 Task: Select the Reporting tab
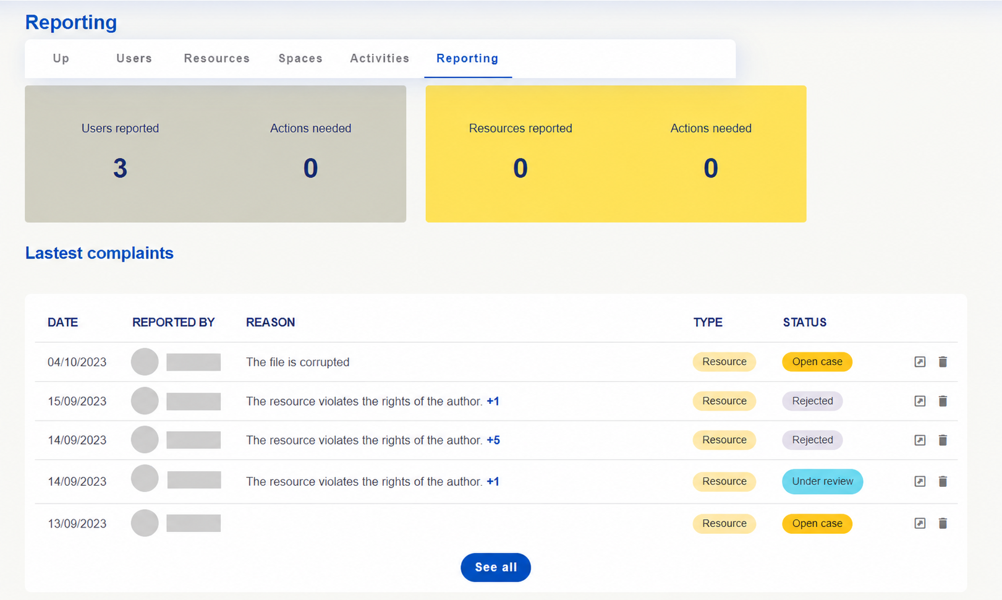click(467, 58)
